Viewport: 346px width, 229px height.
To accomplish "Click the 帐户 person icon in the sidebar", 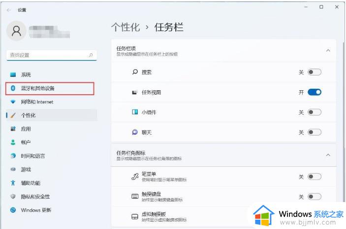I will tap(13, 142).
